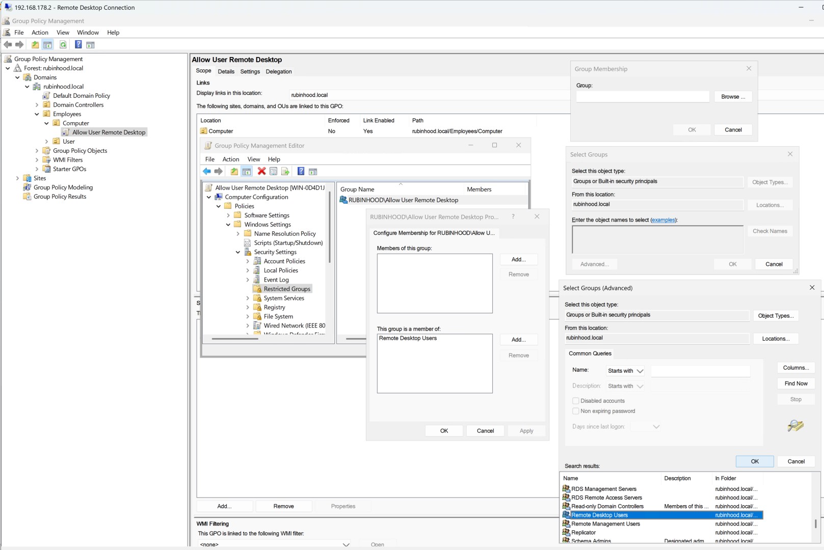Click the Default Domain Policy icon in tree
The height and width of the screenshot is (550, 824).
tap(47, 96)
